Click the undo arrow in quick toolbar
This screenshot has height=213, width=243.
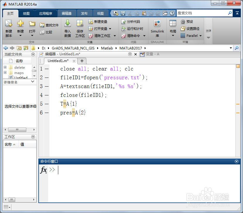[151, 13]
